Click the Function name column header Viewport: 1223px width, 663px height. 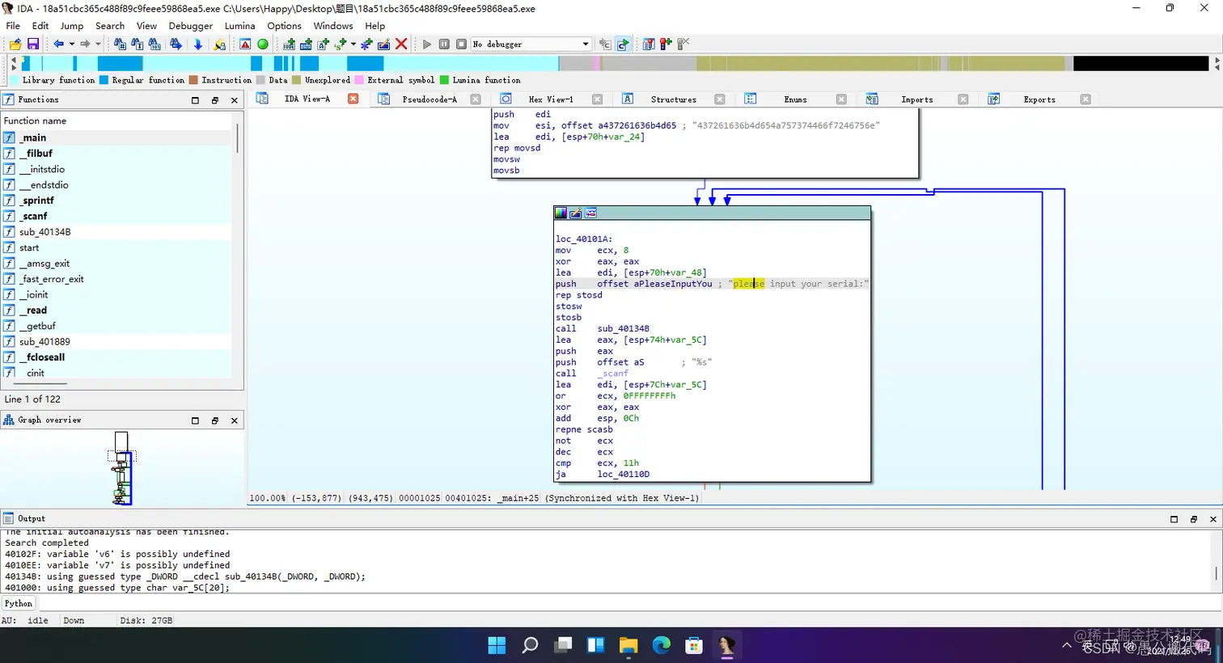[x=116, y=120]
